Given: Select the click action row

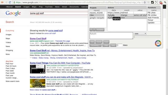Looking at the screenshot, I should click(127, 18).
